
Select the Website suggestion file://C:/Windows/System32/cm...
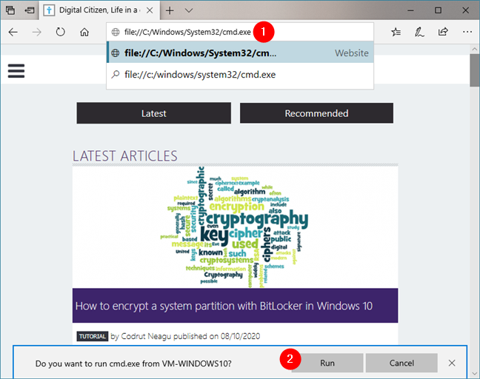(x=240, y=53)
